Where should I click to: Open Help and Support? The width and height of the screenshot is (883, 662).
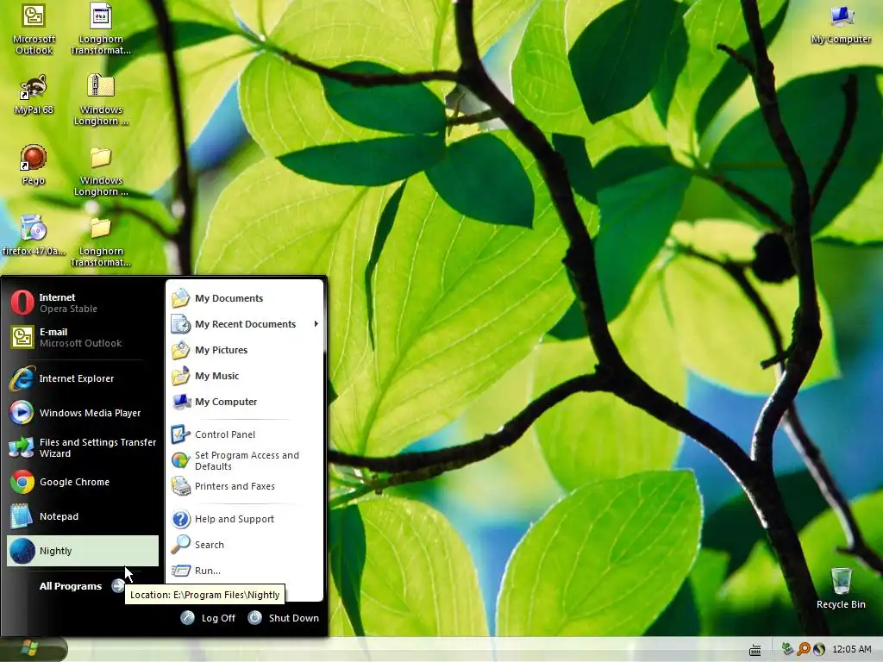[245, 518]
